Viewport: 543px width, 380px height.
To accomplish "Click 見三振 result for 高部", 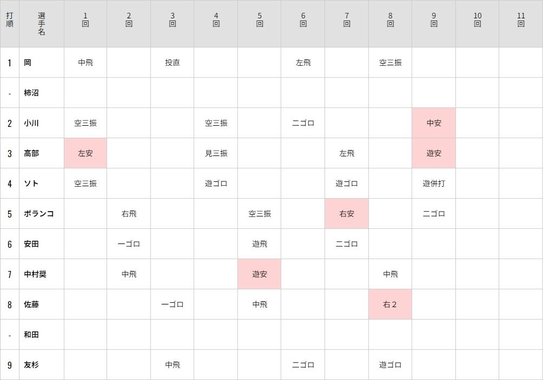I will click(216, 153).
